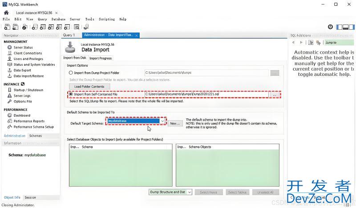Screen dimensions: 356x208
Task: Open the Query menu
Action: pos(42,19)
